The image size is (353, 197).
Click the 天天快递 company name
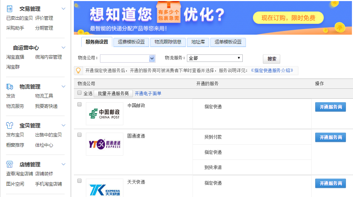(x=136, y=182)
